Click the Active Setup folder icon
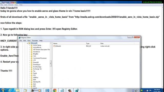The image size is (164, 92). 32,45
